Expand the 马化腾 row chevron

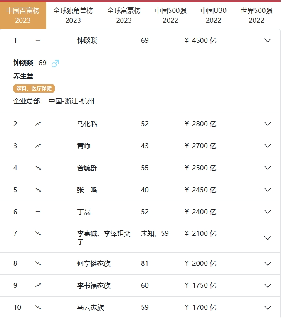268,124
